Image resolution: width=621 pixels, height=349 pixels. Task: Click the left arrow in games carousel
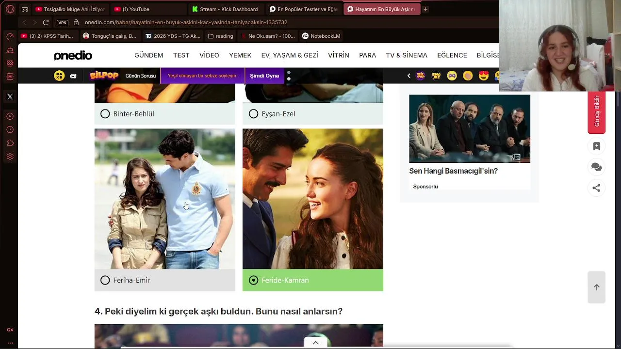409,76
